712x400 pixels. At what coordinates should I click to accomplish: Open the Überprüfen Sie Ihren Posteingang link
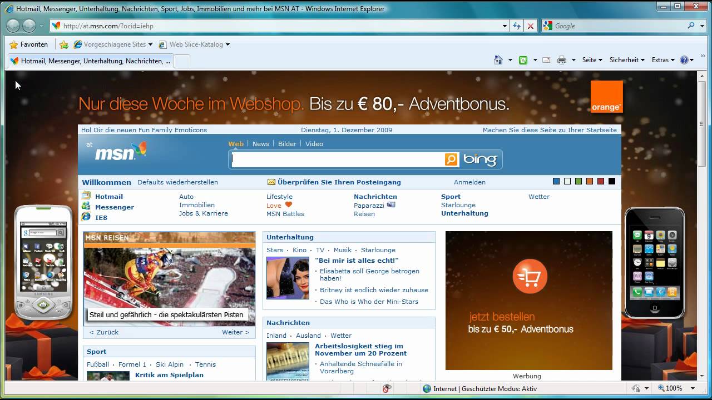coord(339,182)
